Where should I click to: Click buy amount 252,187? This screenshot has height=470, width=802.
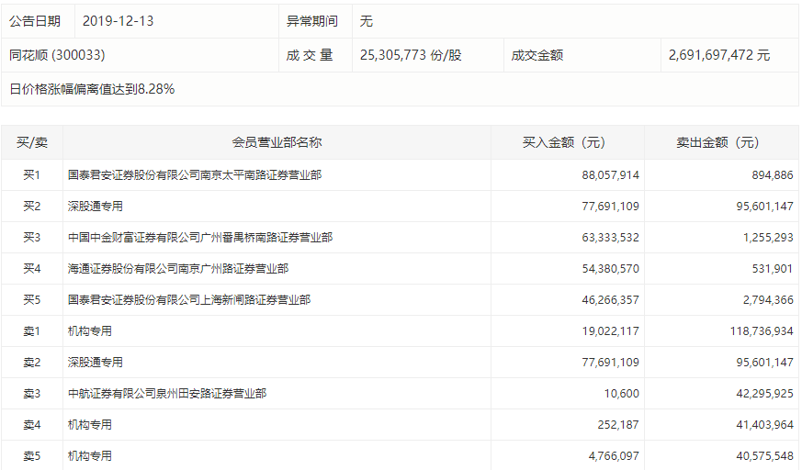tap(618, 424)
